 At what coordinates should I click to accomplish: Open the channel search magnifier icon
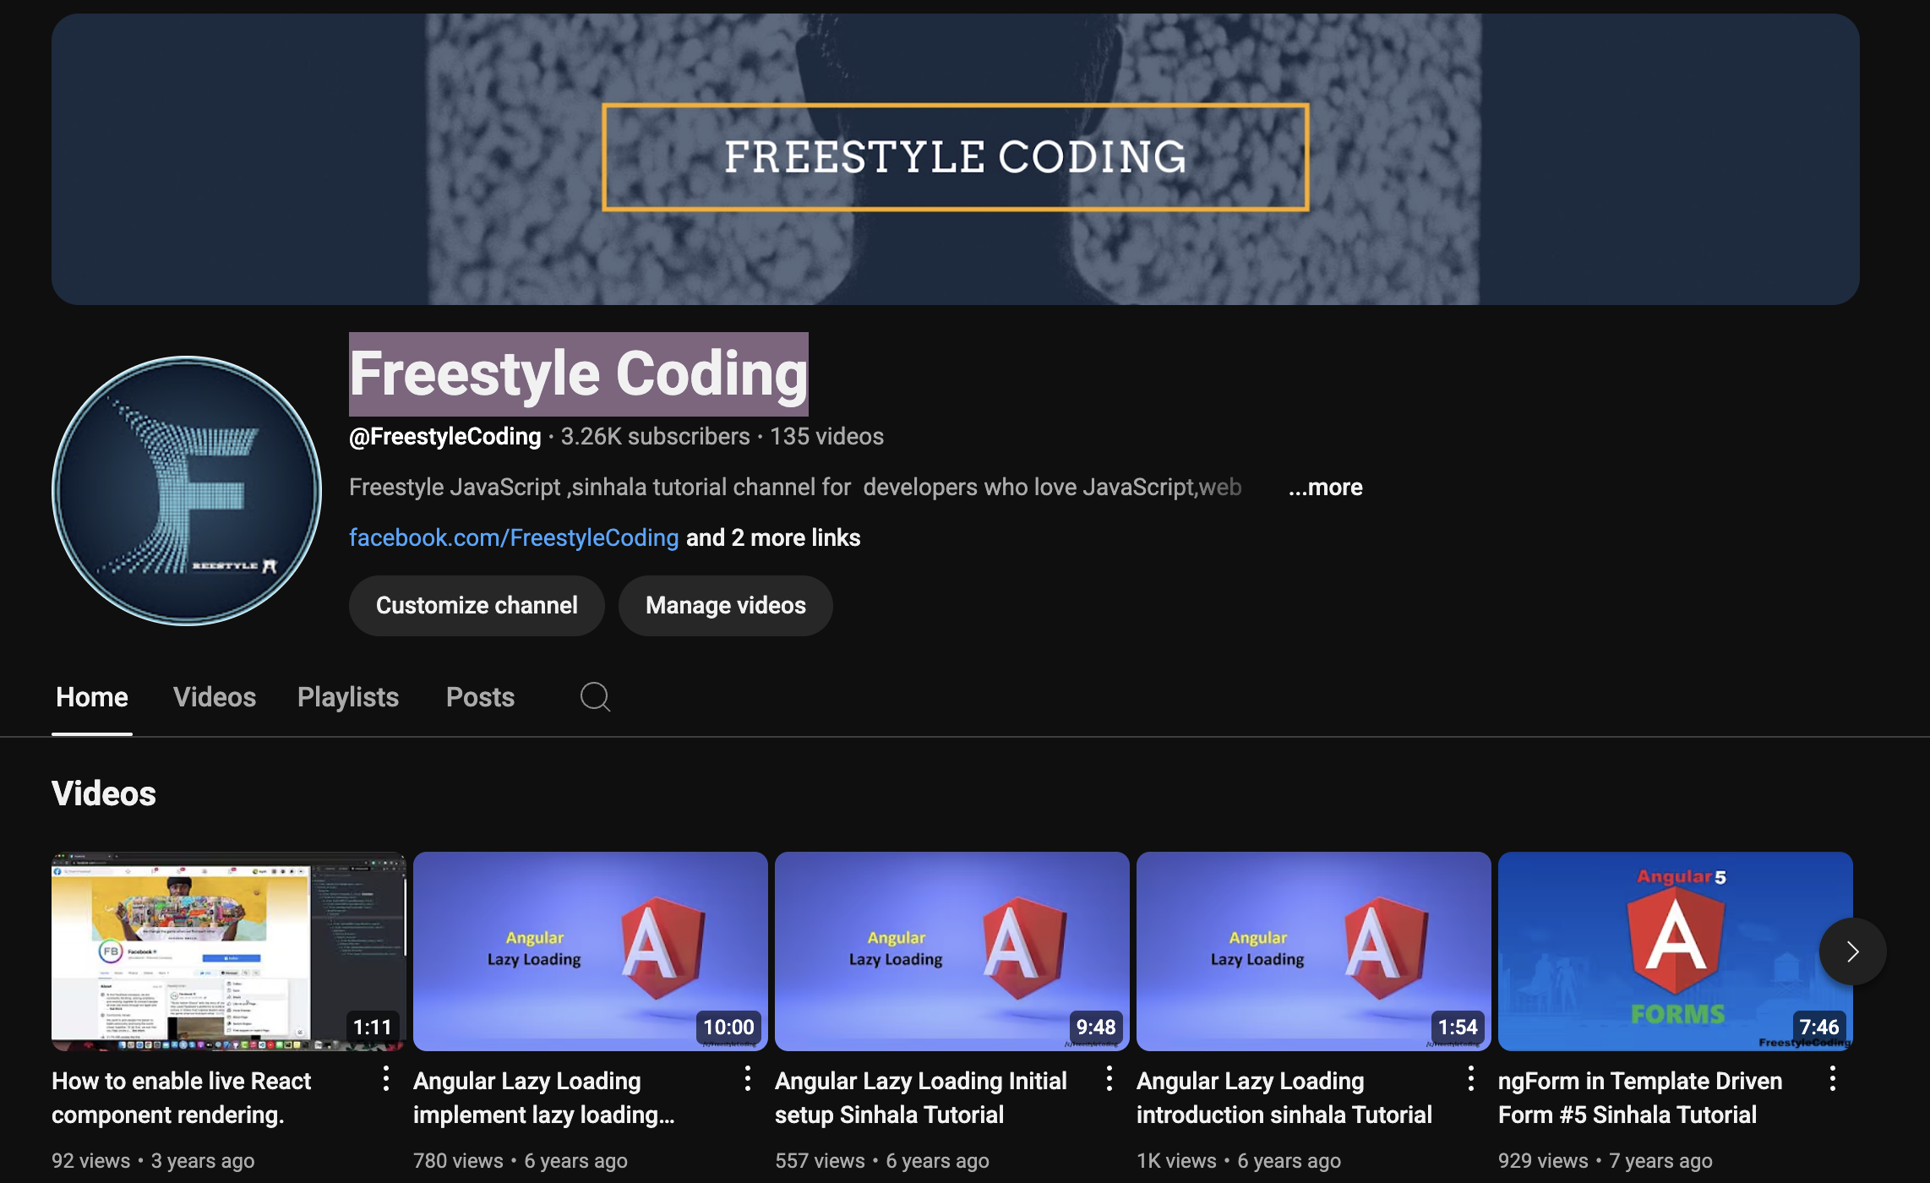pos(595,697)
